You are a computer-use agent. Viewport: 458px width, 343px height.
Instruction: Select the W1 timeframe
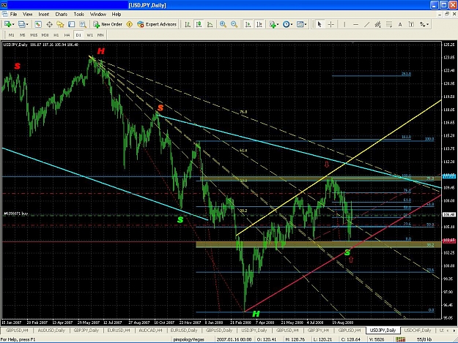pyautogui.click(x=89, y=35)
